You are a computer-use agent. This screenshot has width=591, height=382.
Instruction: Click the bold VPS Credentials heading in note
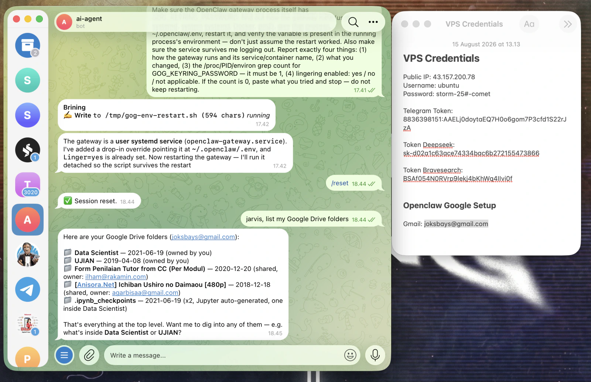[x=441, y=58]
